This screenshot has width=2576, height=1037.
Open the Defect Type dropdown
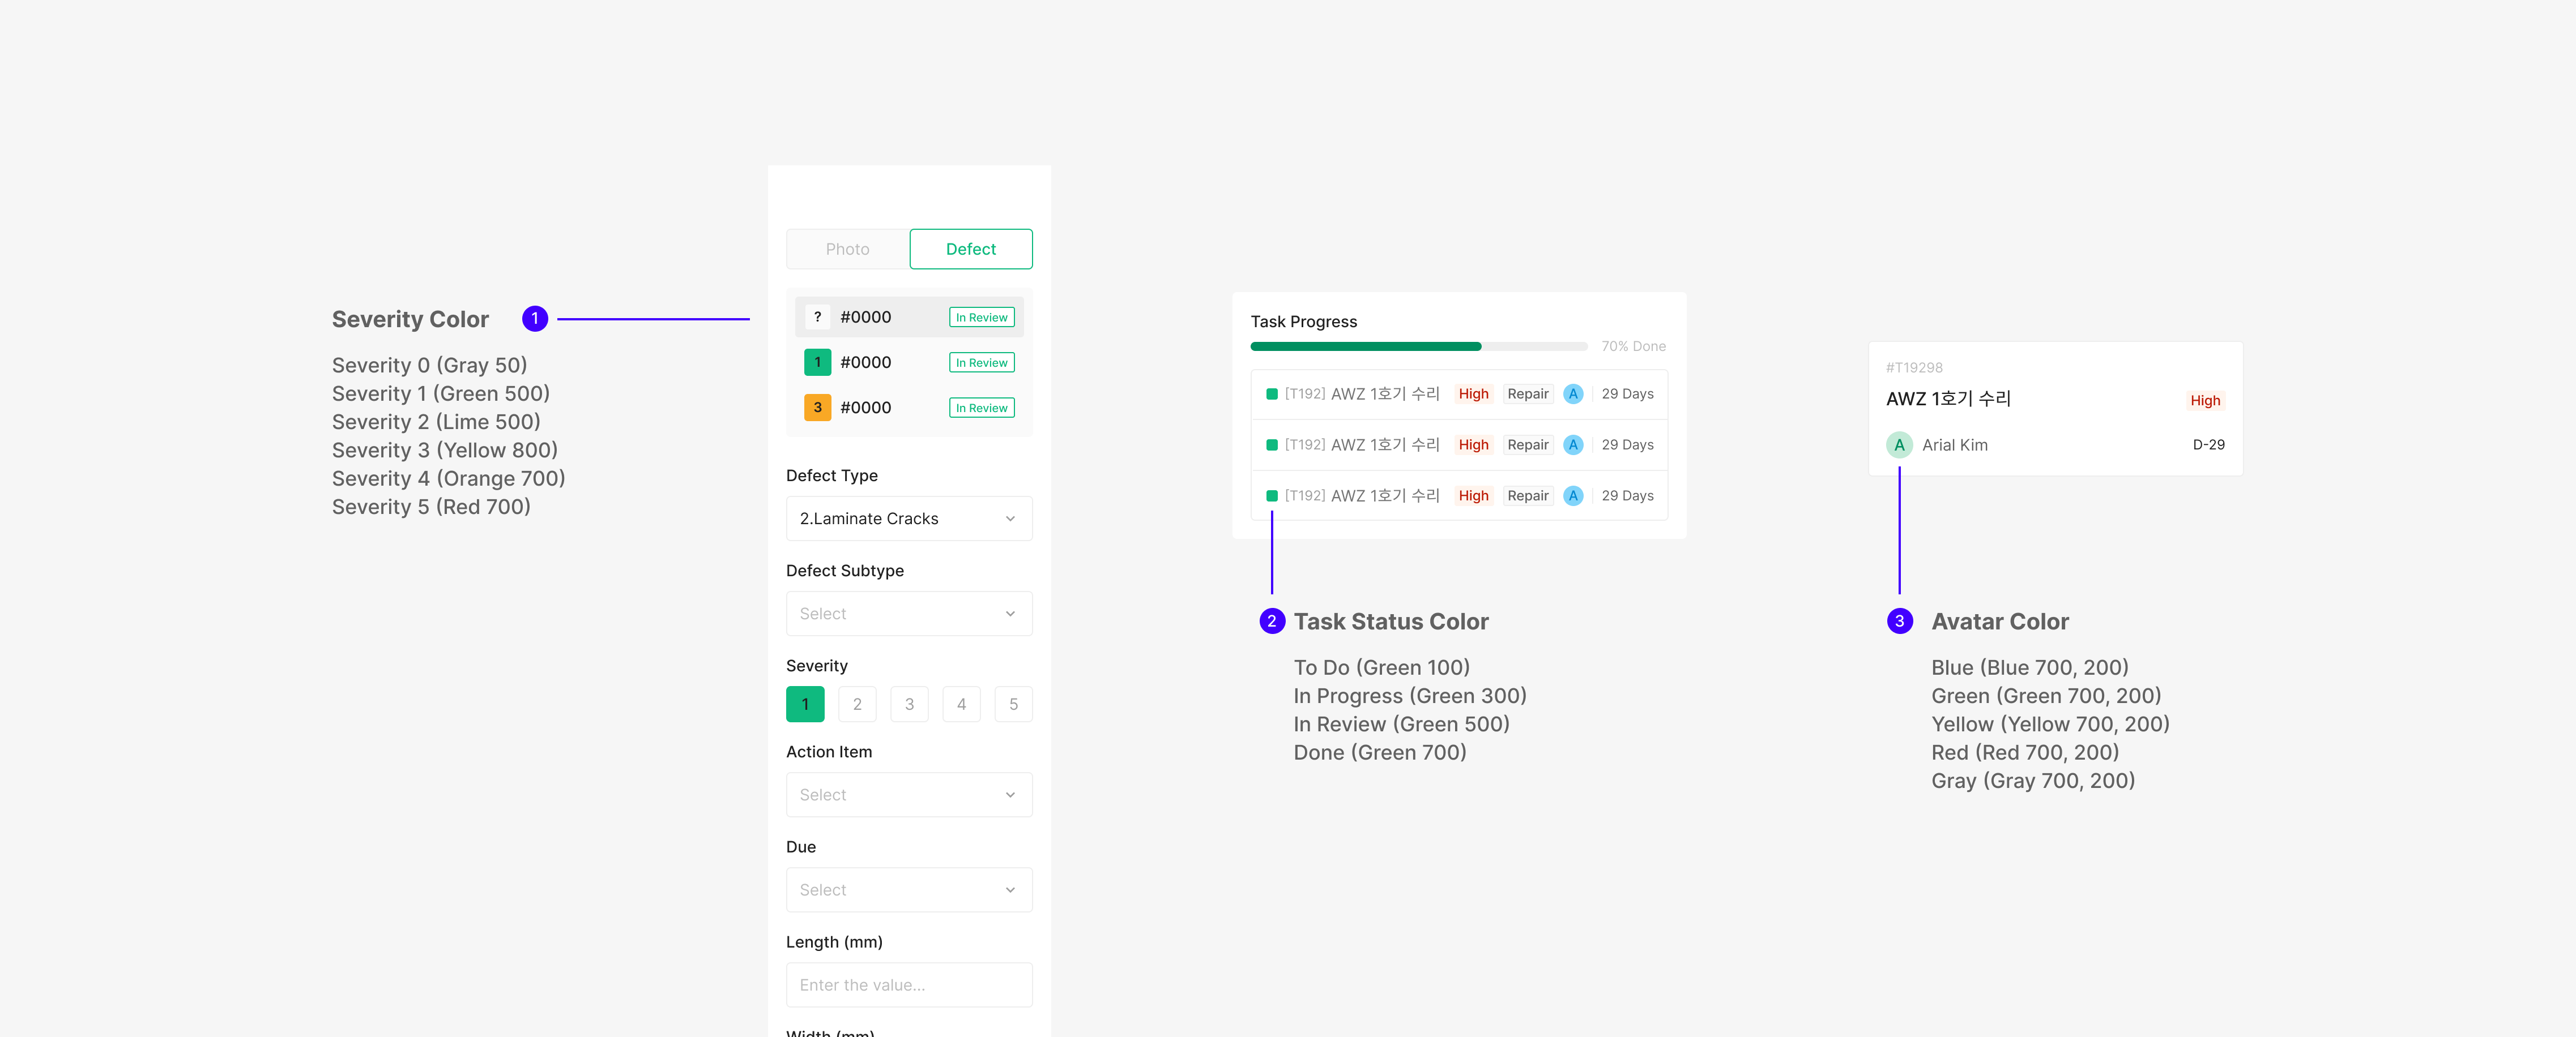[x=908, y=518]
